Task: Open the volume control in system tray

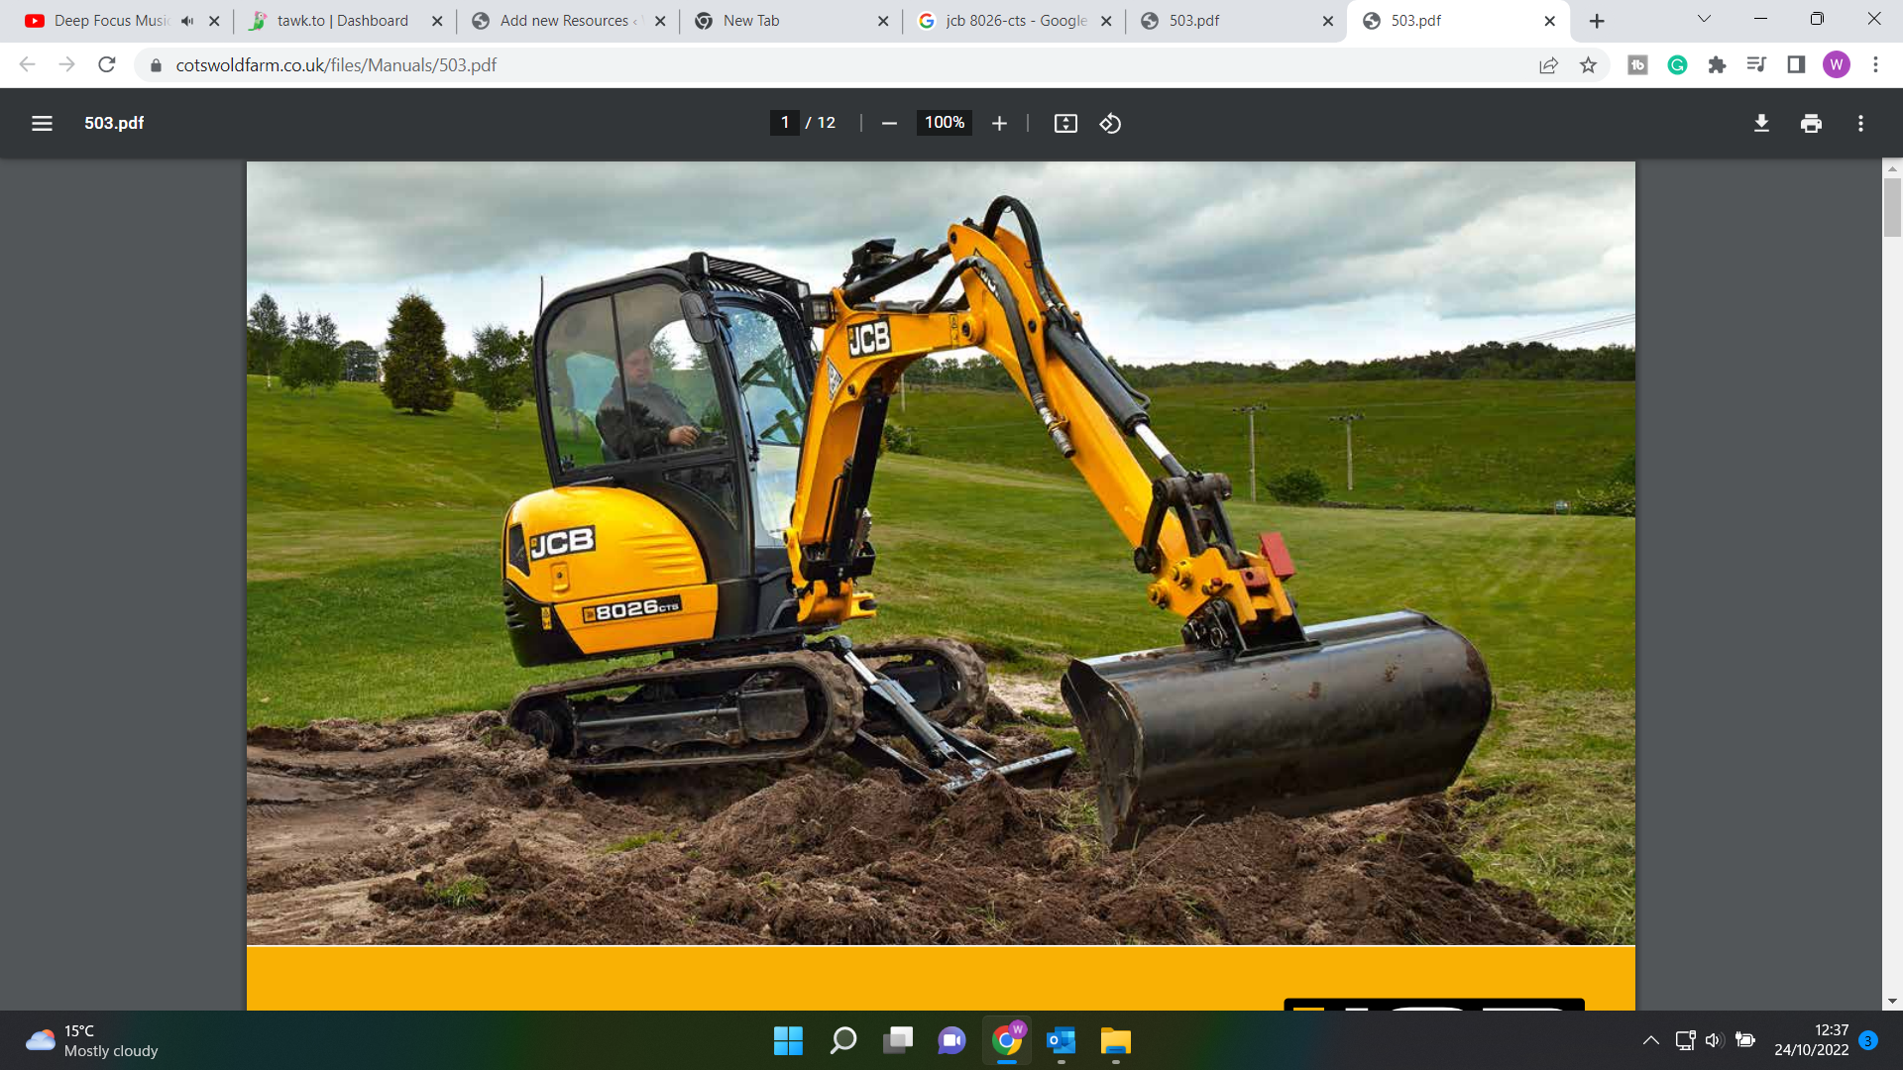Action: (1714, 1040)
